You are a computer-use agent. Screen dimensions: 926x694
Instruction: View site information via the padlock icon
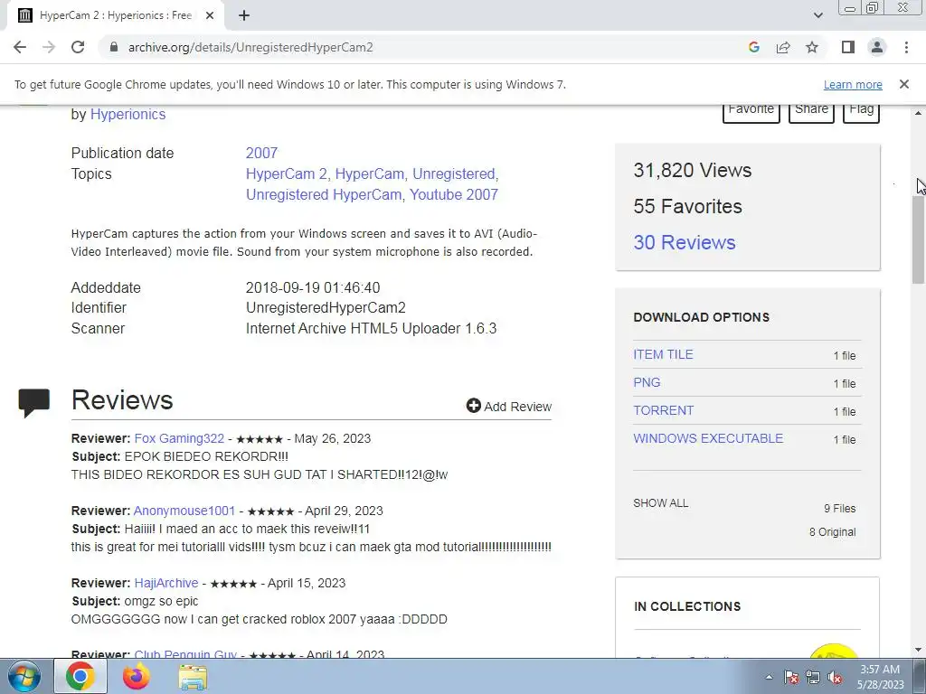point(114,47)
